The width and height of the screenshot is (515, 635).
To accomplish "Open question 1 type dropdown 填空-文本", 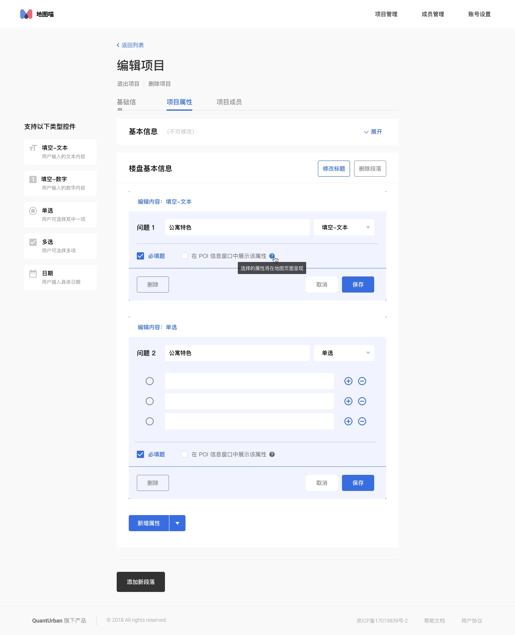I will click(x=344, y=227).
